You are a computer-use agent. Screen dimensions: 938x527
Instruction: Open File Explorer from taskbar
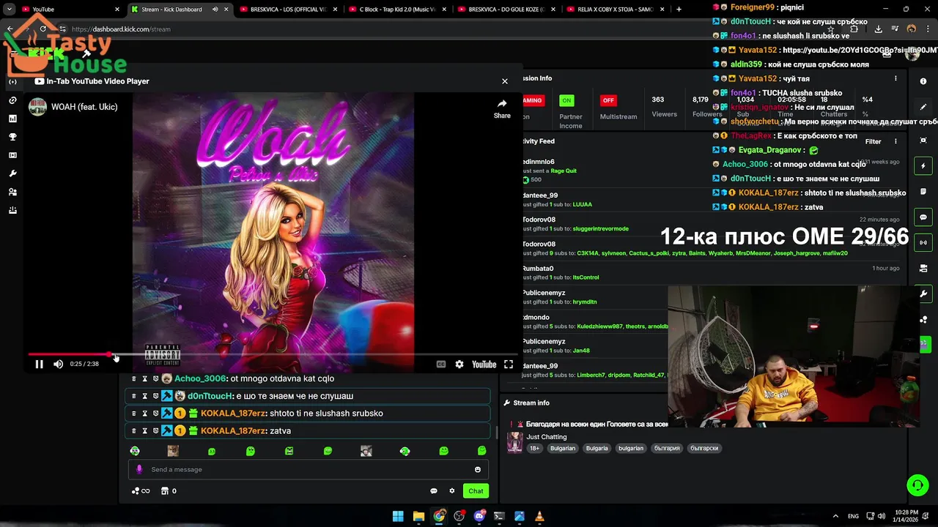tap(418, 516)
